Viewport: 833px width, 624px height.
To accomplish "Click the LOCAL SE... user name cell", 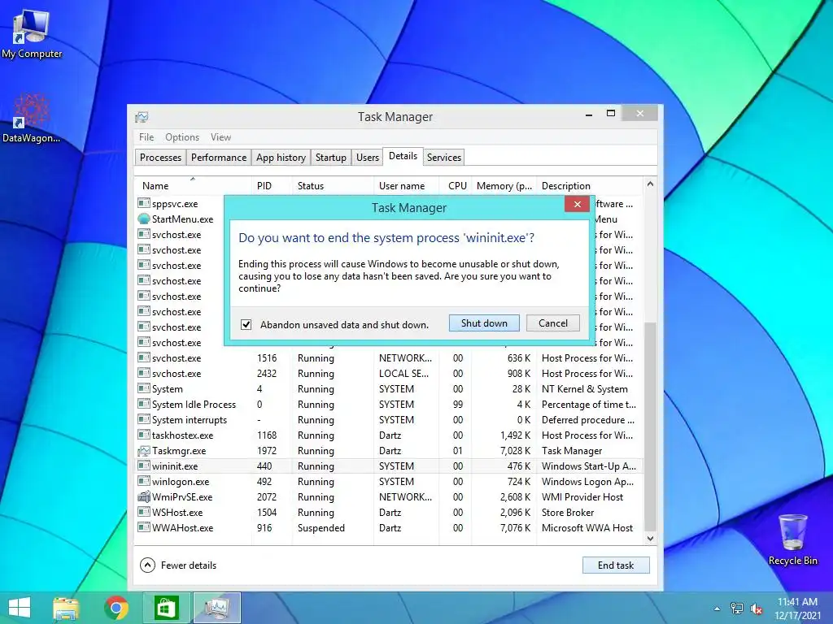I will click(x=403, y=374).
